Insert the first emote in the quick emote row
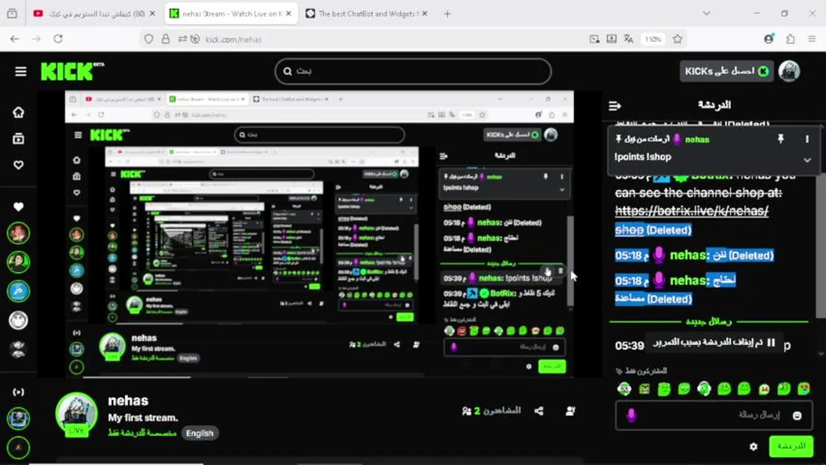826x465 pixels. tap(624, 389)
